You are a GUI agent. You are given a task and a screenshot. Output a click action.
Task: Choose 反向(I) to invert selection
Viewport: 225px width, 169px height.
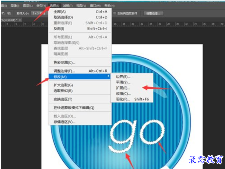(x=80, y=29)
